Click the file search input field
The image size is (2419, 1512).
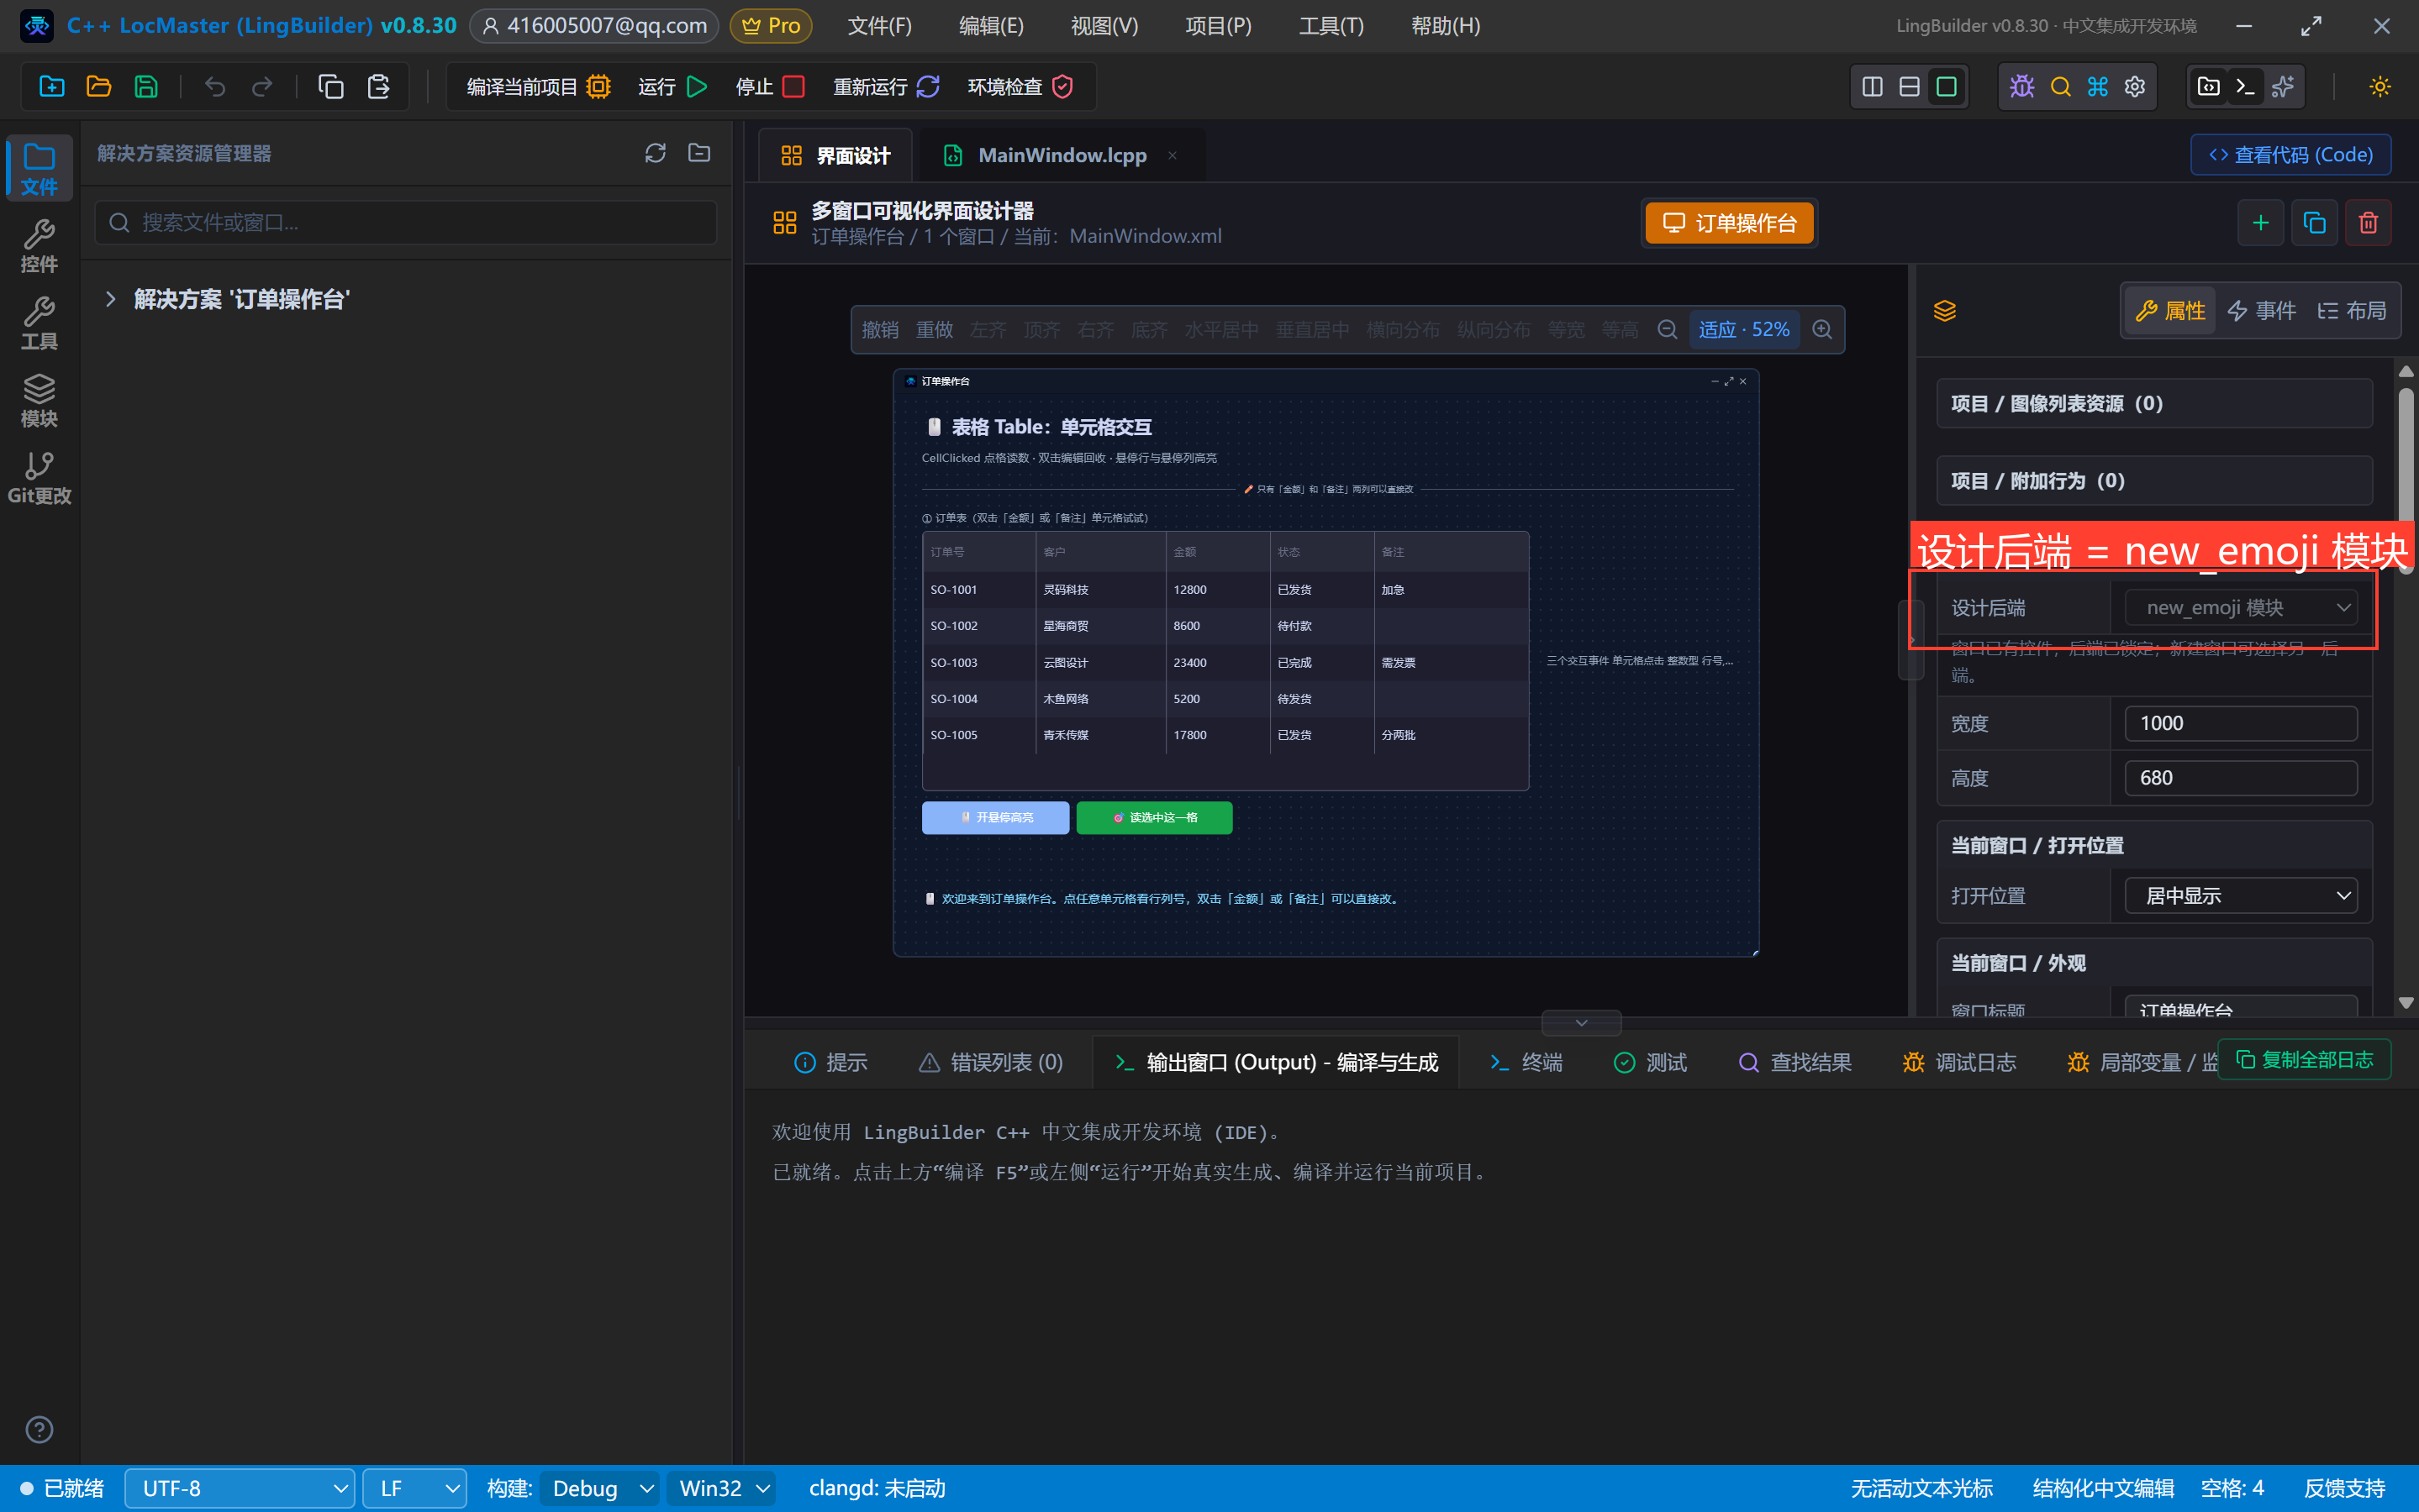(x=406, y=222)
